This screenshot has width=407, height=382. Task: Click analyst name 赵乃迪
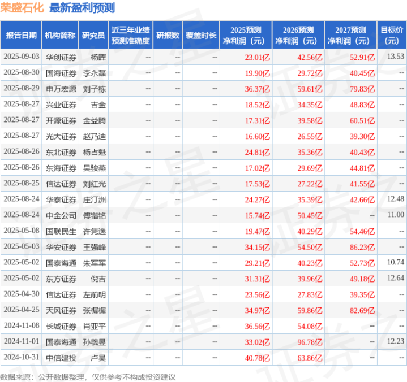click(x=95, y=136)
